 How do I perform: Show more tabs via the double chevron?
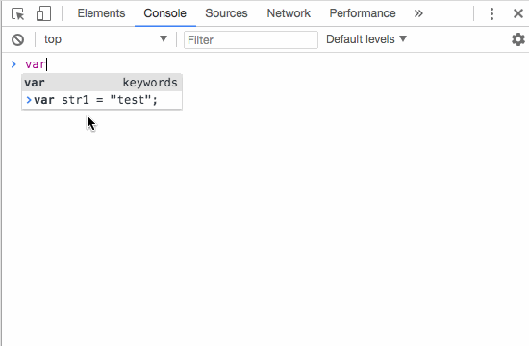coord(418,13)
